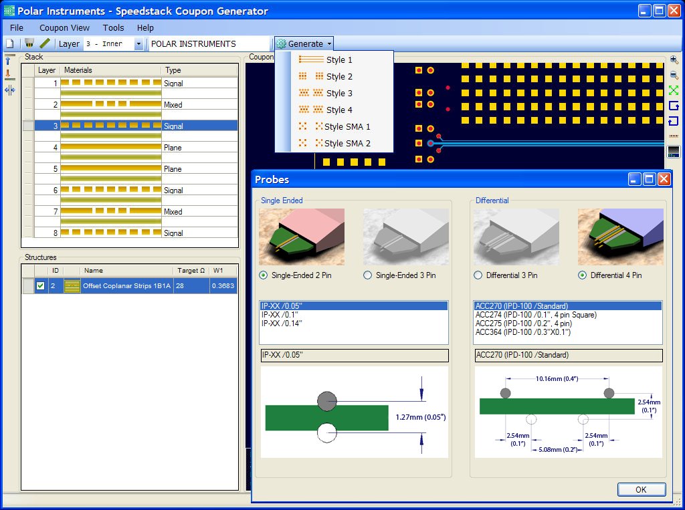
Task: Choose Style 1 from Generate menu
Action: pos(334,59)
